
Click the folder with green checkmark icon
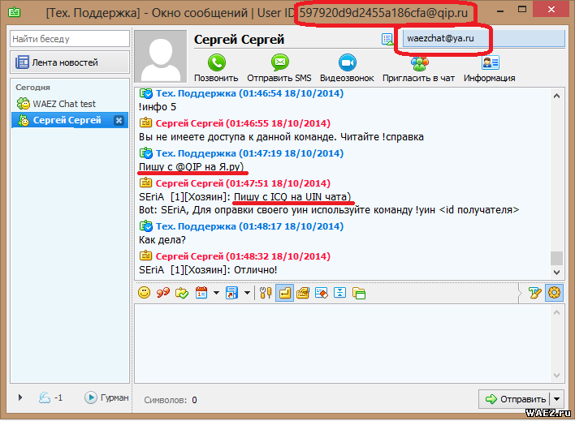(x=182, y=293)
